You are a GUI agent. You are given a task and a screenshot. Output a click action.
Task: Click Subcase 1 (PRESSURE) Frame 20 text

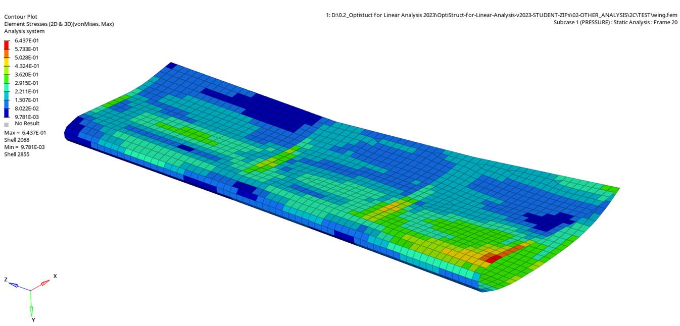point(615,22)
